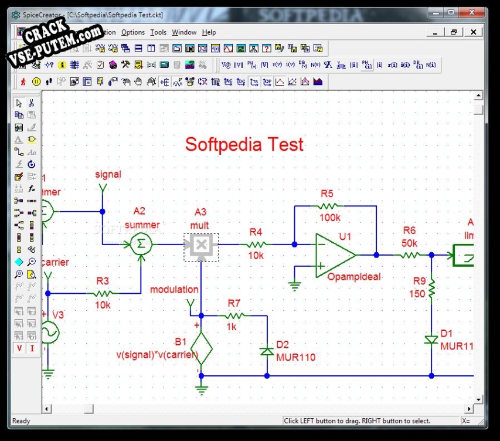Click the vertical scrollbar down arrow

(x=478, y=399)
